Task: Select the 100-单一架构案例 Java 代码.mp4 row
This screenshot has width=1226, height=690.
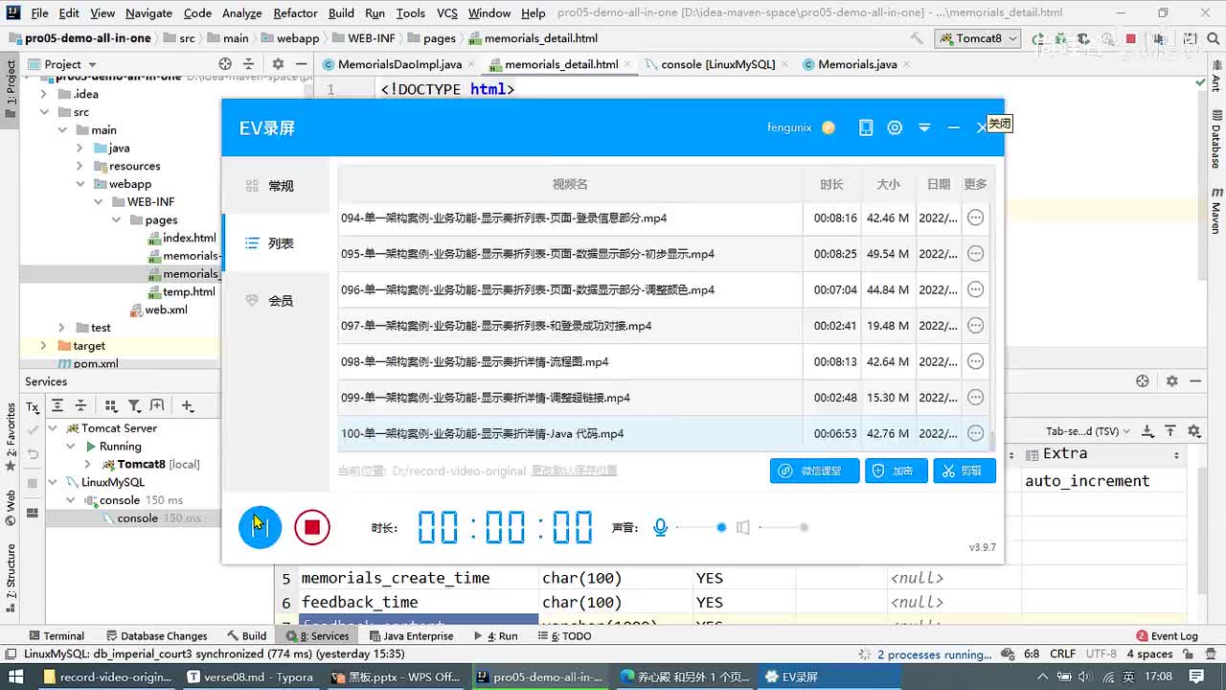Action: tap(663, 433)
